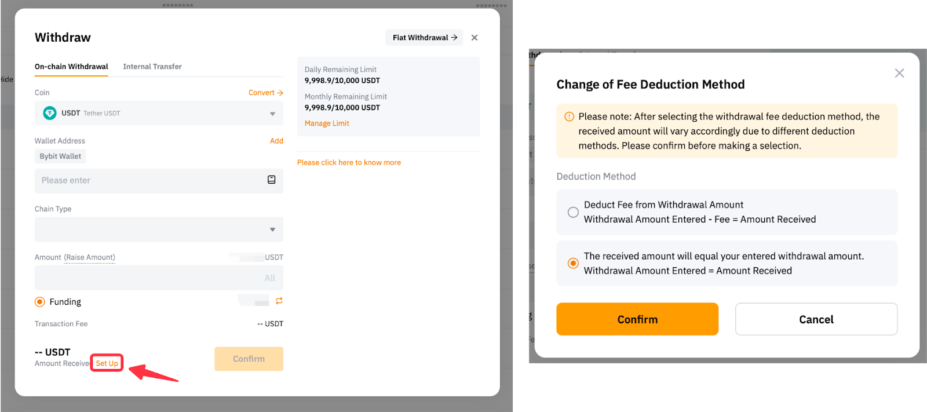The width and height of the screenshot is (927, 412).
Task: Click the Fiat Withdrawal button
Action: pos(424,38)
